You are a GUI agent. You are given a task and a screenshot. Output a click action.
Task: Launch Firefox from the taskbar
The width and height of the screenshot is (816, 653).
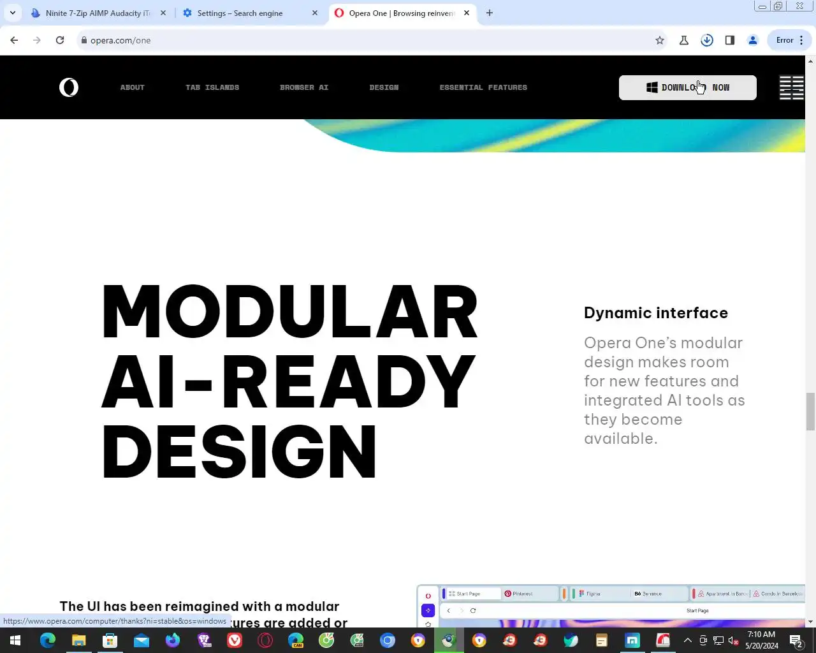coord(173,640)
